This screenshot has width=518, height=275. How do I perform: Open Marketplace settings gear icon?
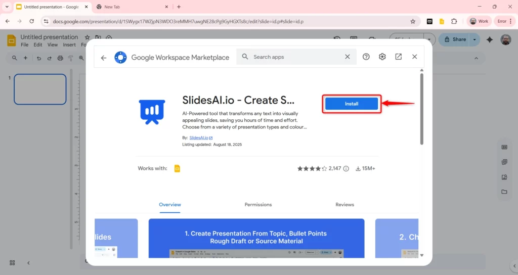tap(382, 57)
